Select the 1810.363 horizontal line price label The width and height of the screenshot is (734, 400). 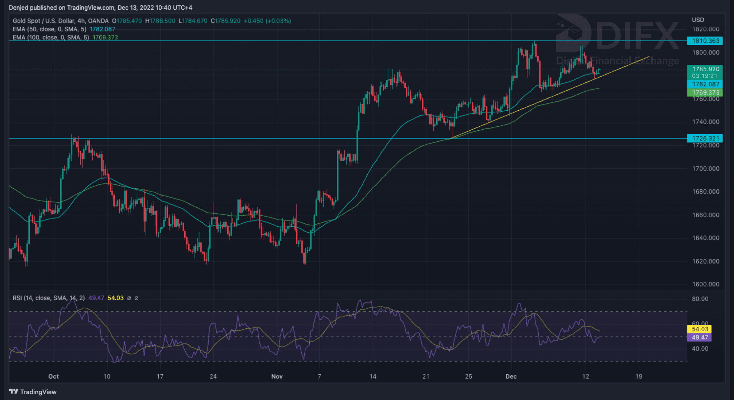click(x=705, y=41)
